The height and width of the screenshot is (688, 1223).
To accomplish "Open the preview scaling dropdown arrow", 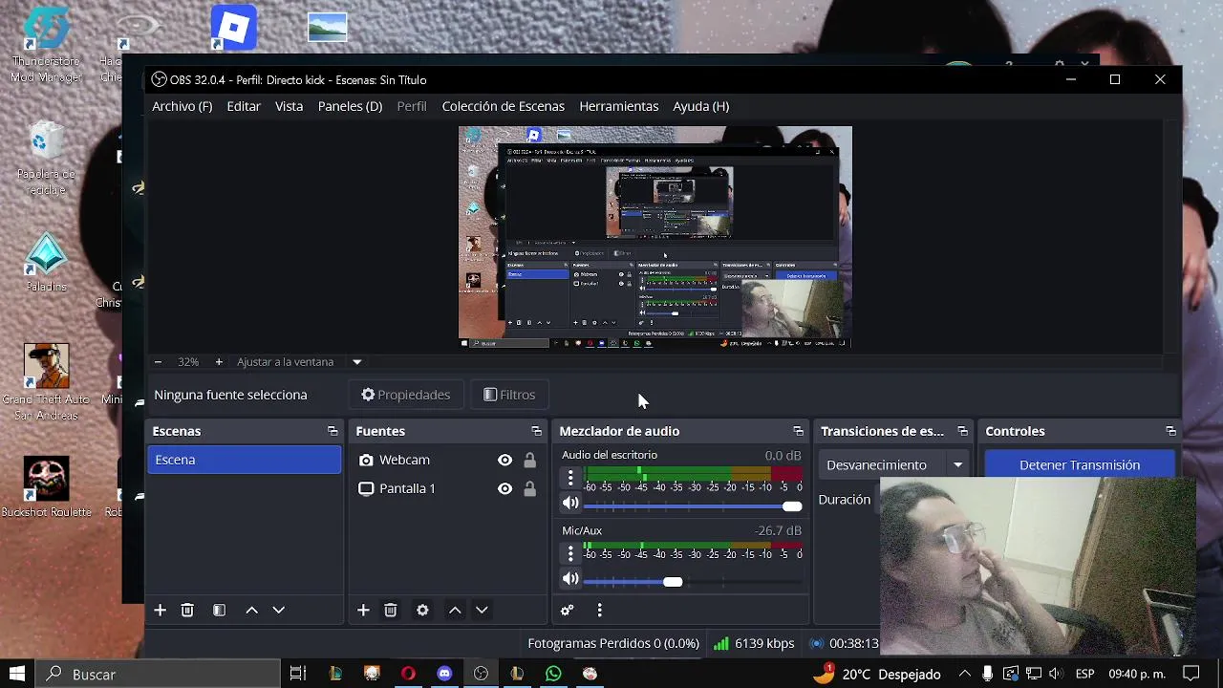I will pos(356,362).
